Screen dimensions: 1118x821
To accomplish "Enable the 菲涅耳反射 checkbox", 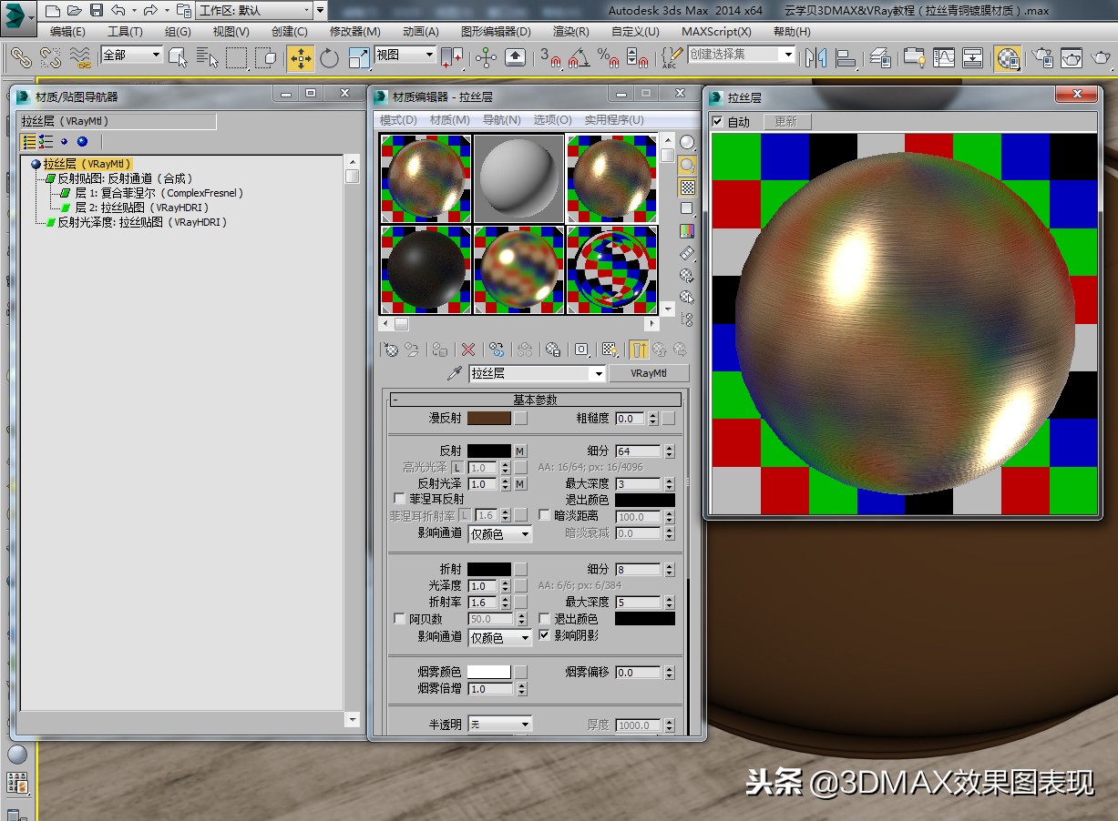I will point(399,499).
